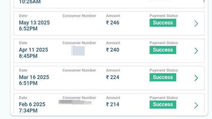The width and height of the screenshot is (212, 119).
Task: Click Feb 6 2025 7:34PM date entry
Action: tap(32, 107)
